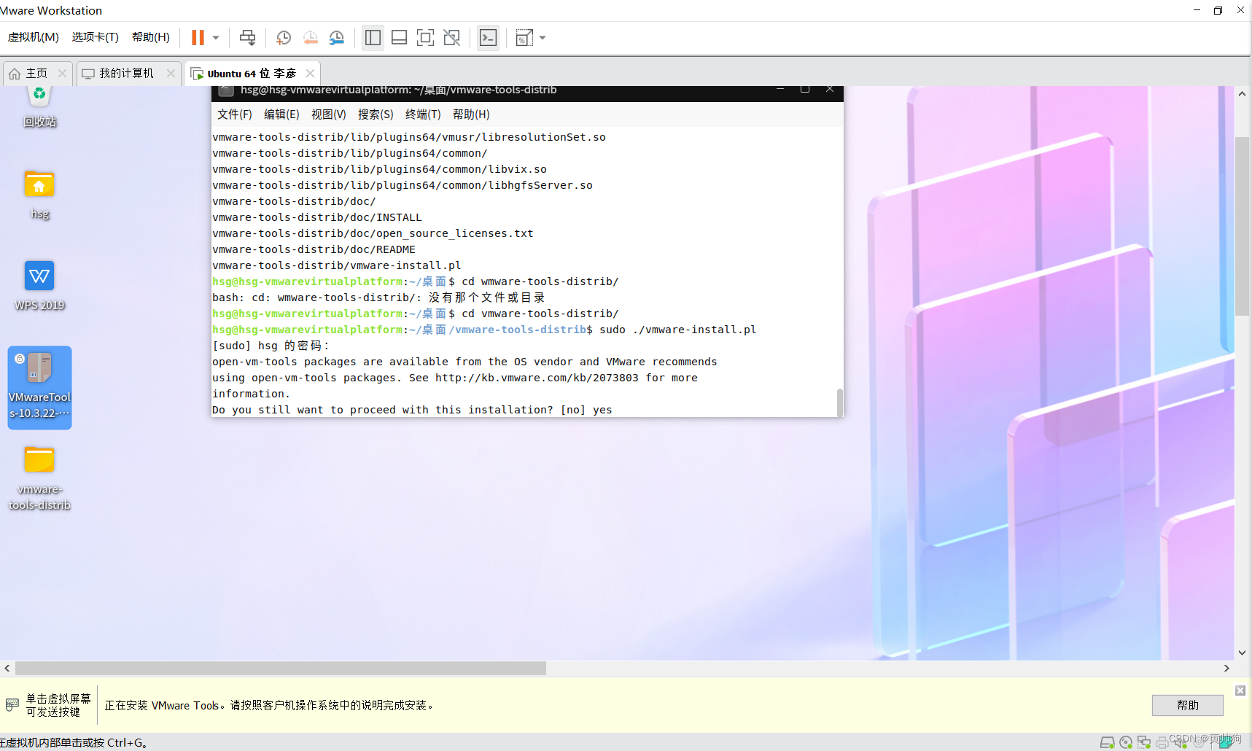Open the 虚拟机(M) menu

click(x=34, y=37)
